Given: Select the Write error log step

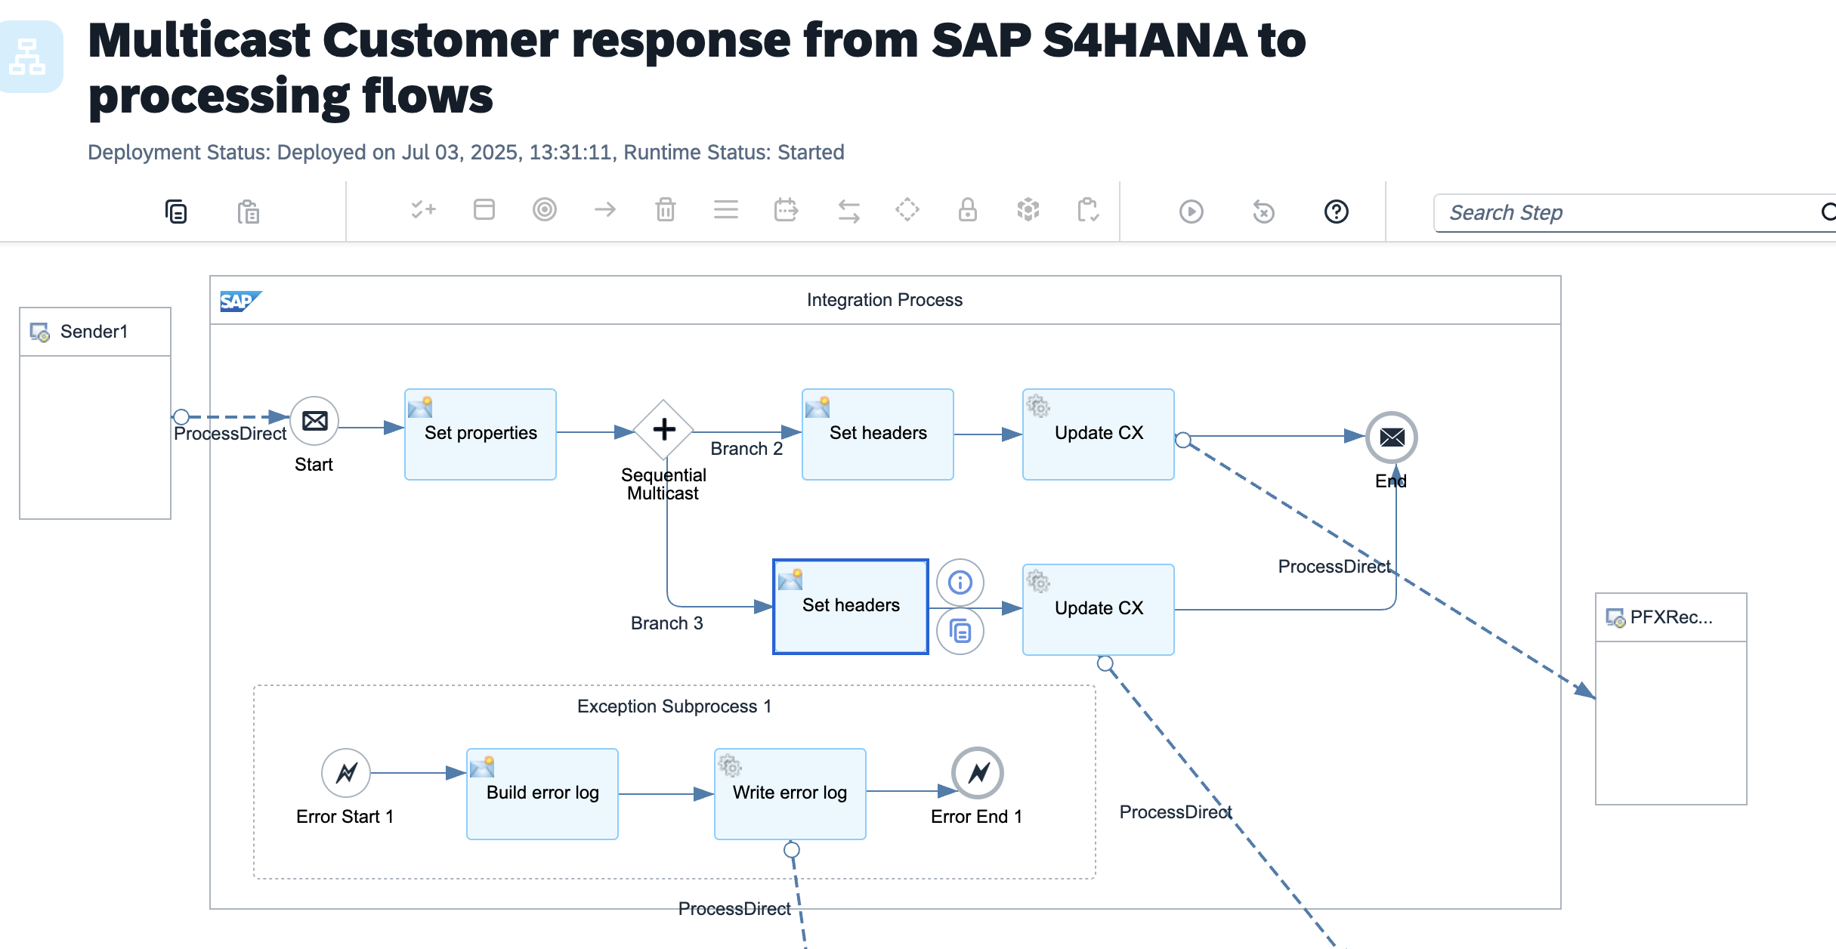Looking at the screenshot, I should point(790,793).
